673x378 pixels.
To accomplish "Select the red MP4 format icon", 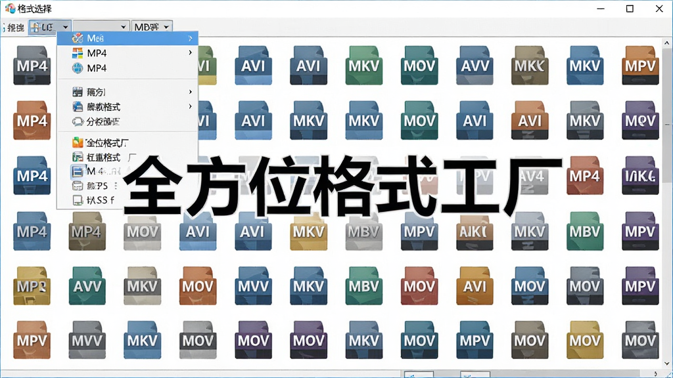I will (x=584, y=176).
